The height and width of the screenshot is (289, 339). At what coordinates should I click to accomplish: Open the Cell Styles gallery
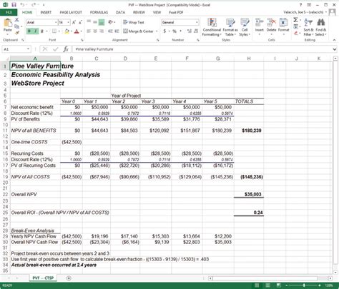tap(245, 27)
